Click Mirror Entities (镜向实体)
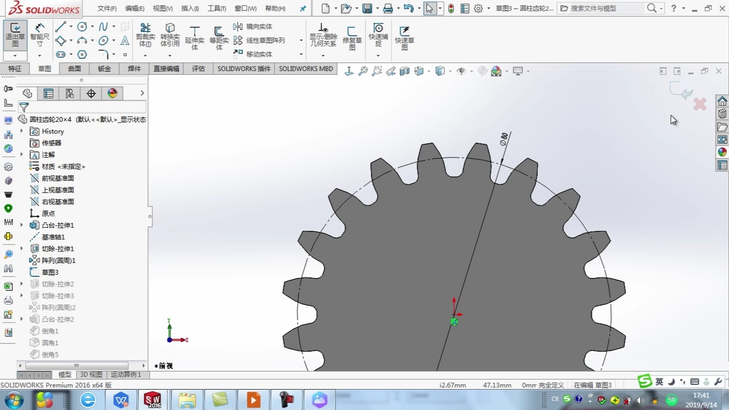Viewport: 729px width, 410px height. [253, 27]
